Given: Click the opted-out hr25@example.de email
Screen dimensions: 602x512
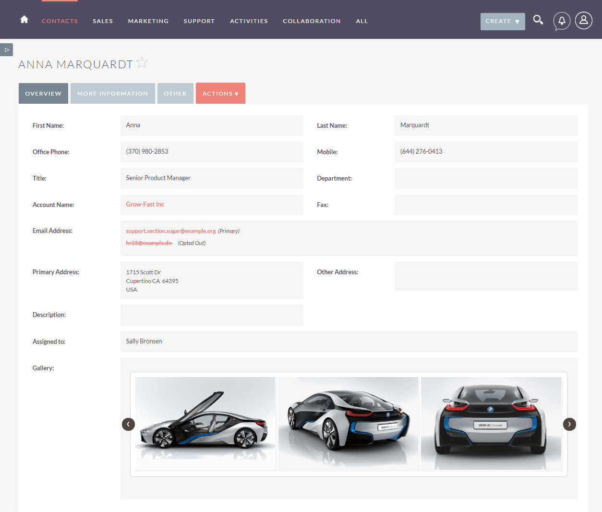Looking at the screenshot, I should point(149,243).
